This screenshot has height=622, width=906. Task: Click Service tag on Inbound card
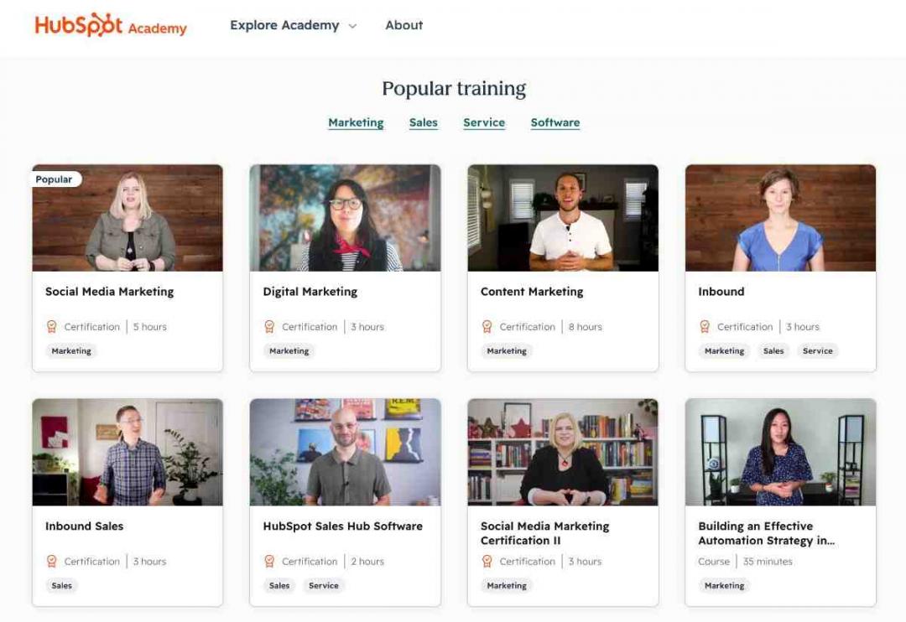point(818,350)
